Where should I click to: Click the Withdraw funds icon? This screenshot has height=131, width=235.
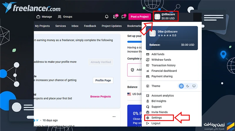tap(148, 60)
